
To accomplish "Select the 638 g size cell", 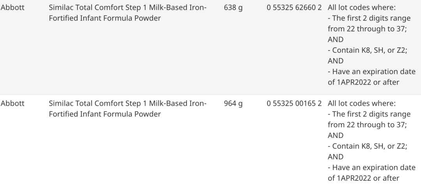I will tap(233, 8).
